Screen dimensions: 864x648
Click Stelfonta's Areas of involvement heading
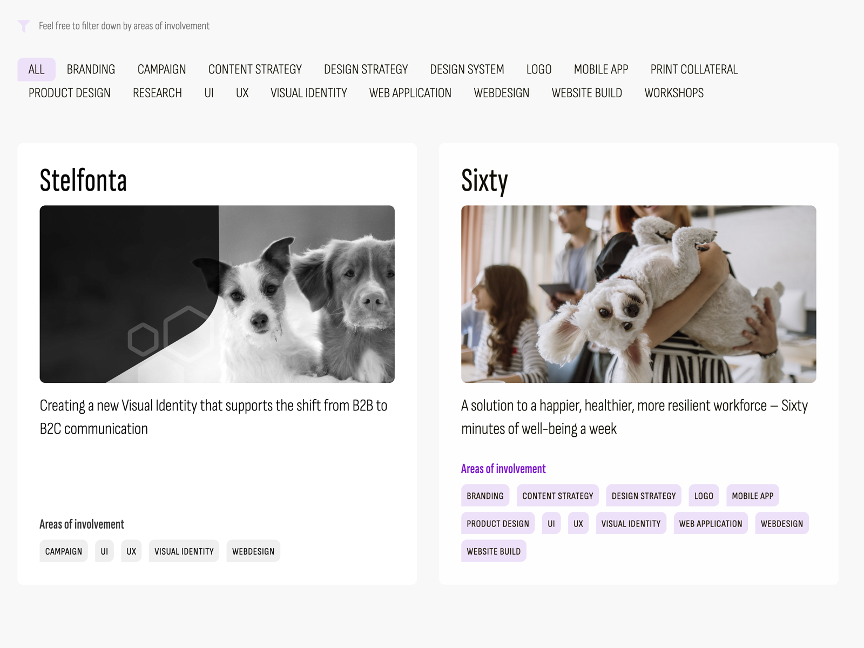coord(82,524)
